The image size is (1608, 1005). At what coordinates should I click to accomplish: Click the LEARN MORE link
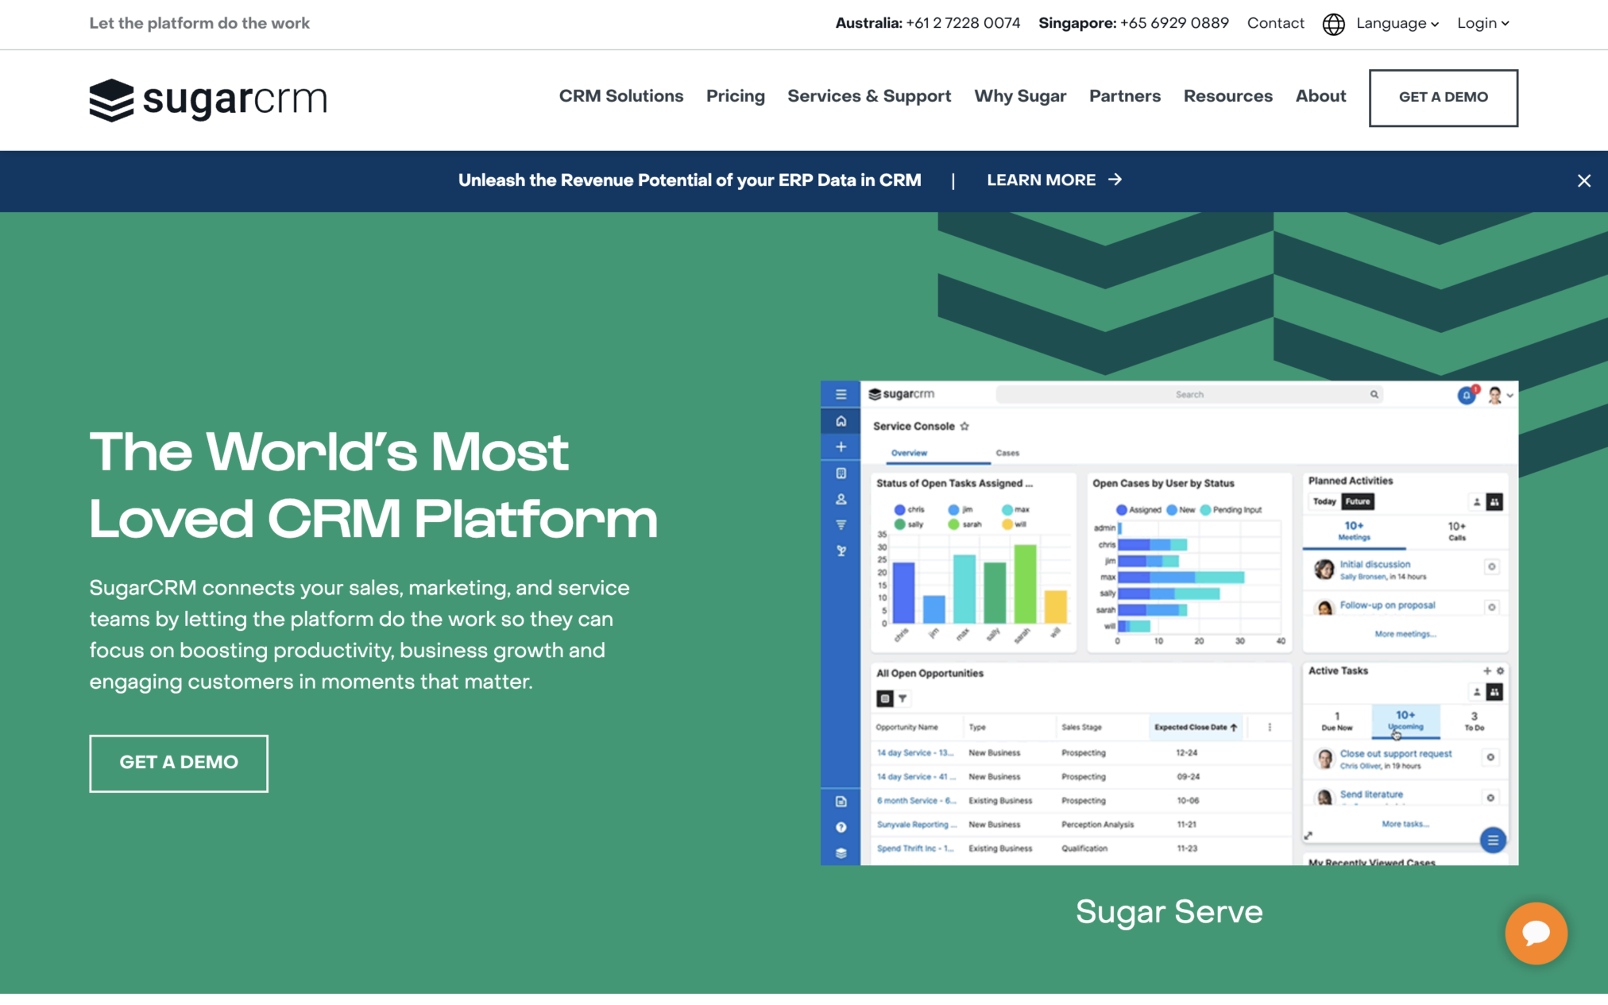(x=1054, y=180)
